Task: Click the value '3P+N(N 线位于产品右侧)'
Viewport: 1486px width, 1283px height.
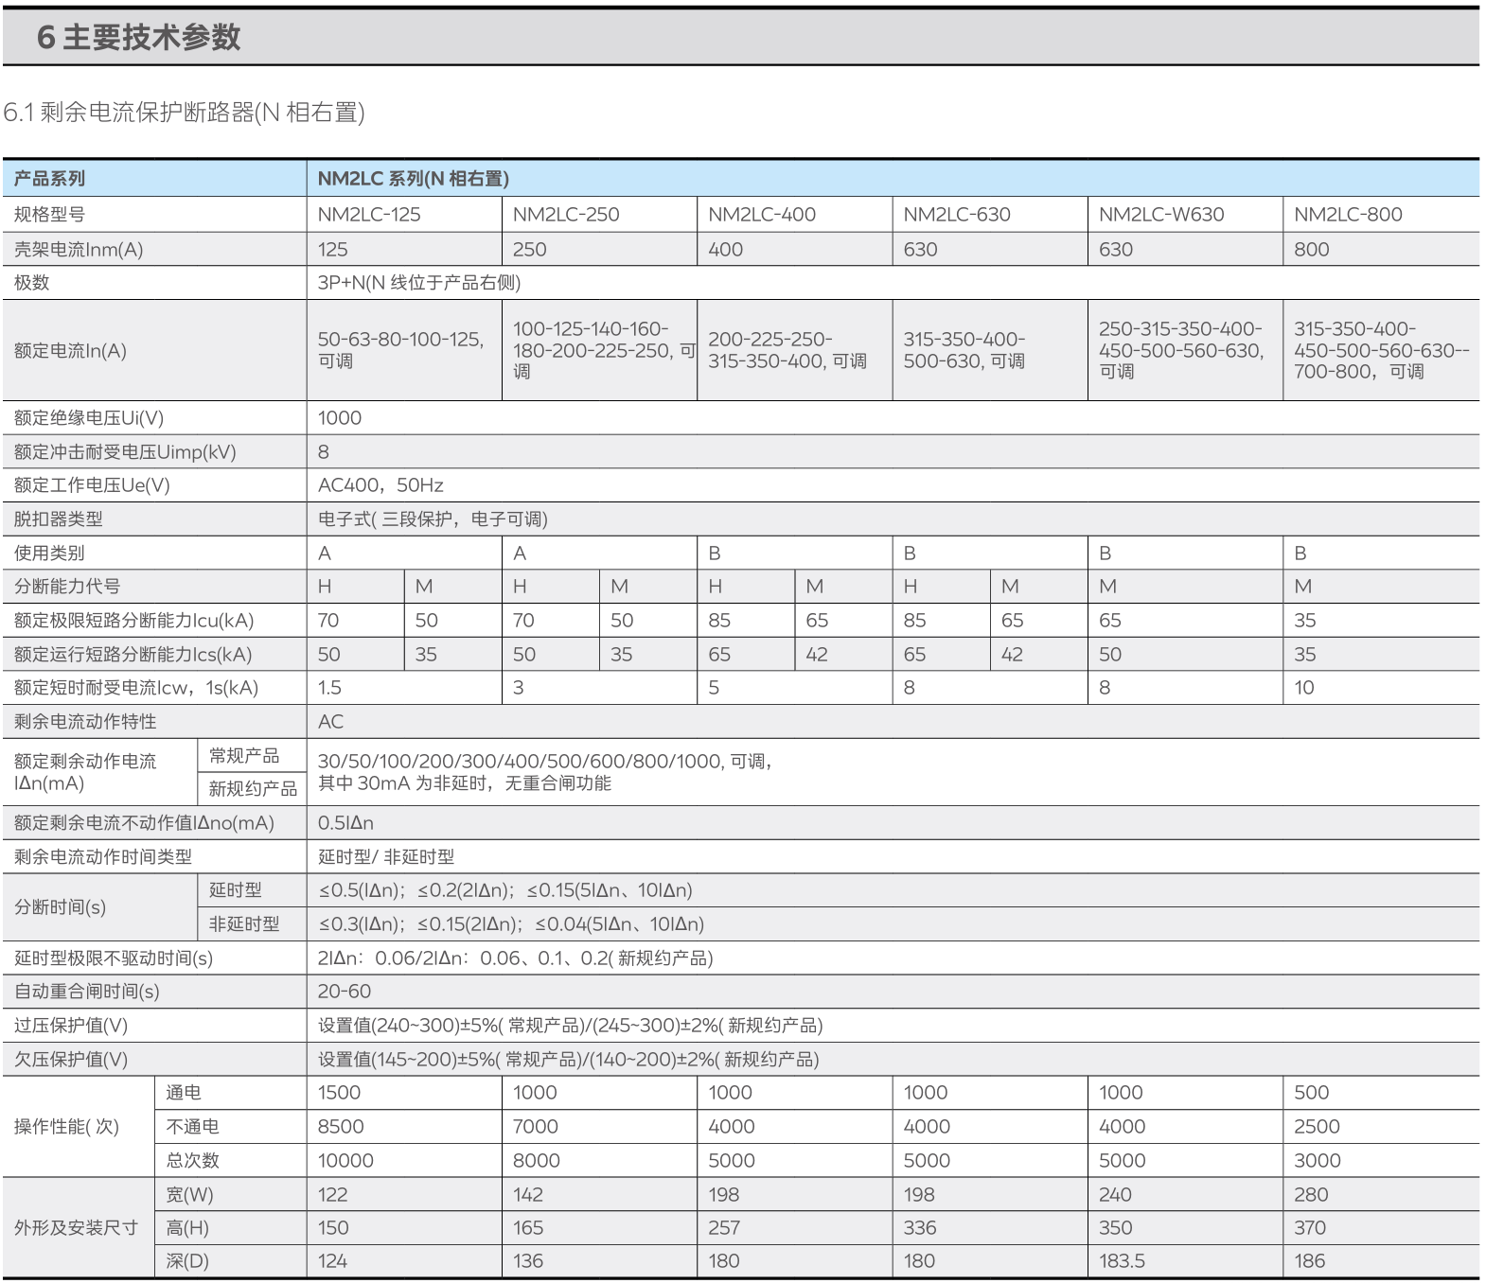Action: click(x=419, y=283)
